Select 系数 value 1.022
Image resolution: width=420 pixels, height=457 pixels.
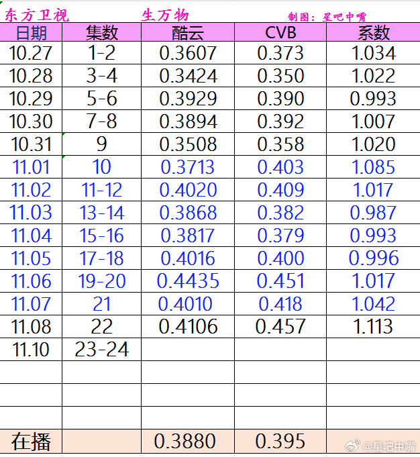click(373, 76)
